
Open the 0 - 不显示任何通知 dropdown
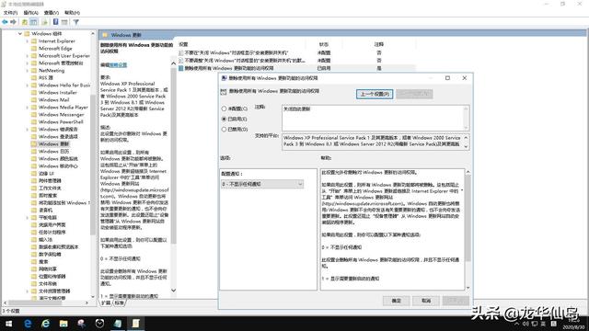pos(262,184)
